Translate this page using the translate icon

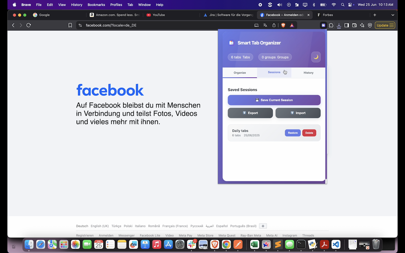pyautogui.click(x=265, y=25)
